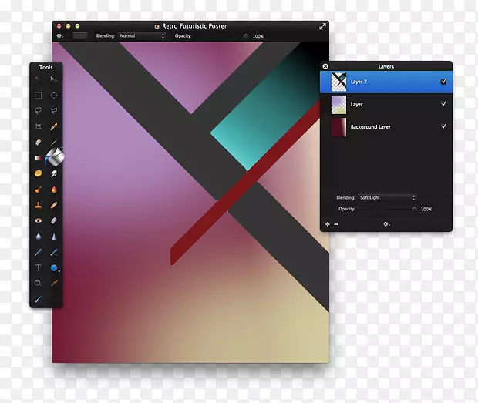Select the blue circle Shape tool
The width and height of the screenshot is (478, 403).
coord(54,268)
